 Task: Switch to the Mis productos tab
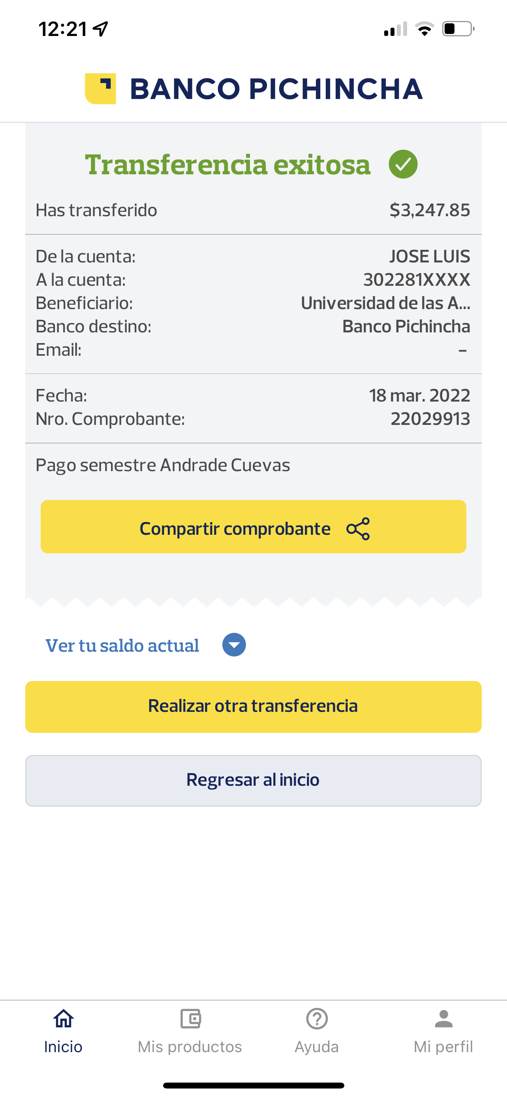(190, 1047)
